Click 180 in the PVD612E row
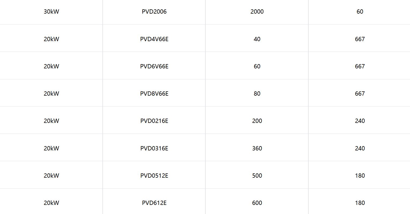The width and height of the screenshot is (410, 214). coord(360,203)
